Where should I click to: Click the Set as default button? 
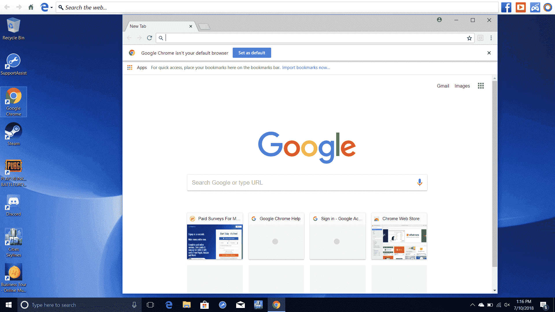coord(252,53)
